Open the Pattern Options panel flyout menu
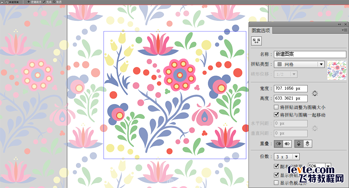This screenshot has width=349, height=188. point(344,30)
